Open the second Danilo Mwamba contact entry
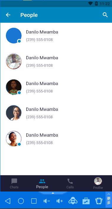 [x=56, y=61]
